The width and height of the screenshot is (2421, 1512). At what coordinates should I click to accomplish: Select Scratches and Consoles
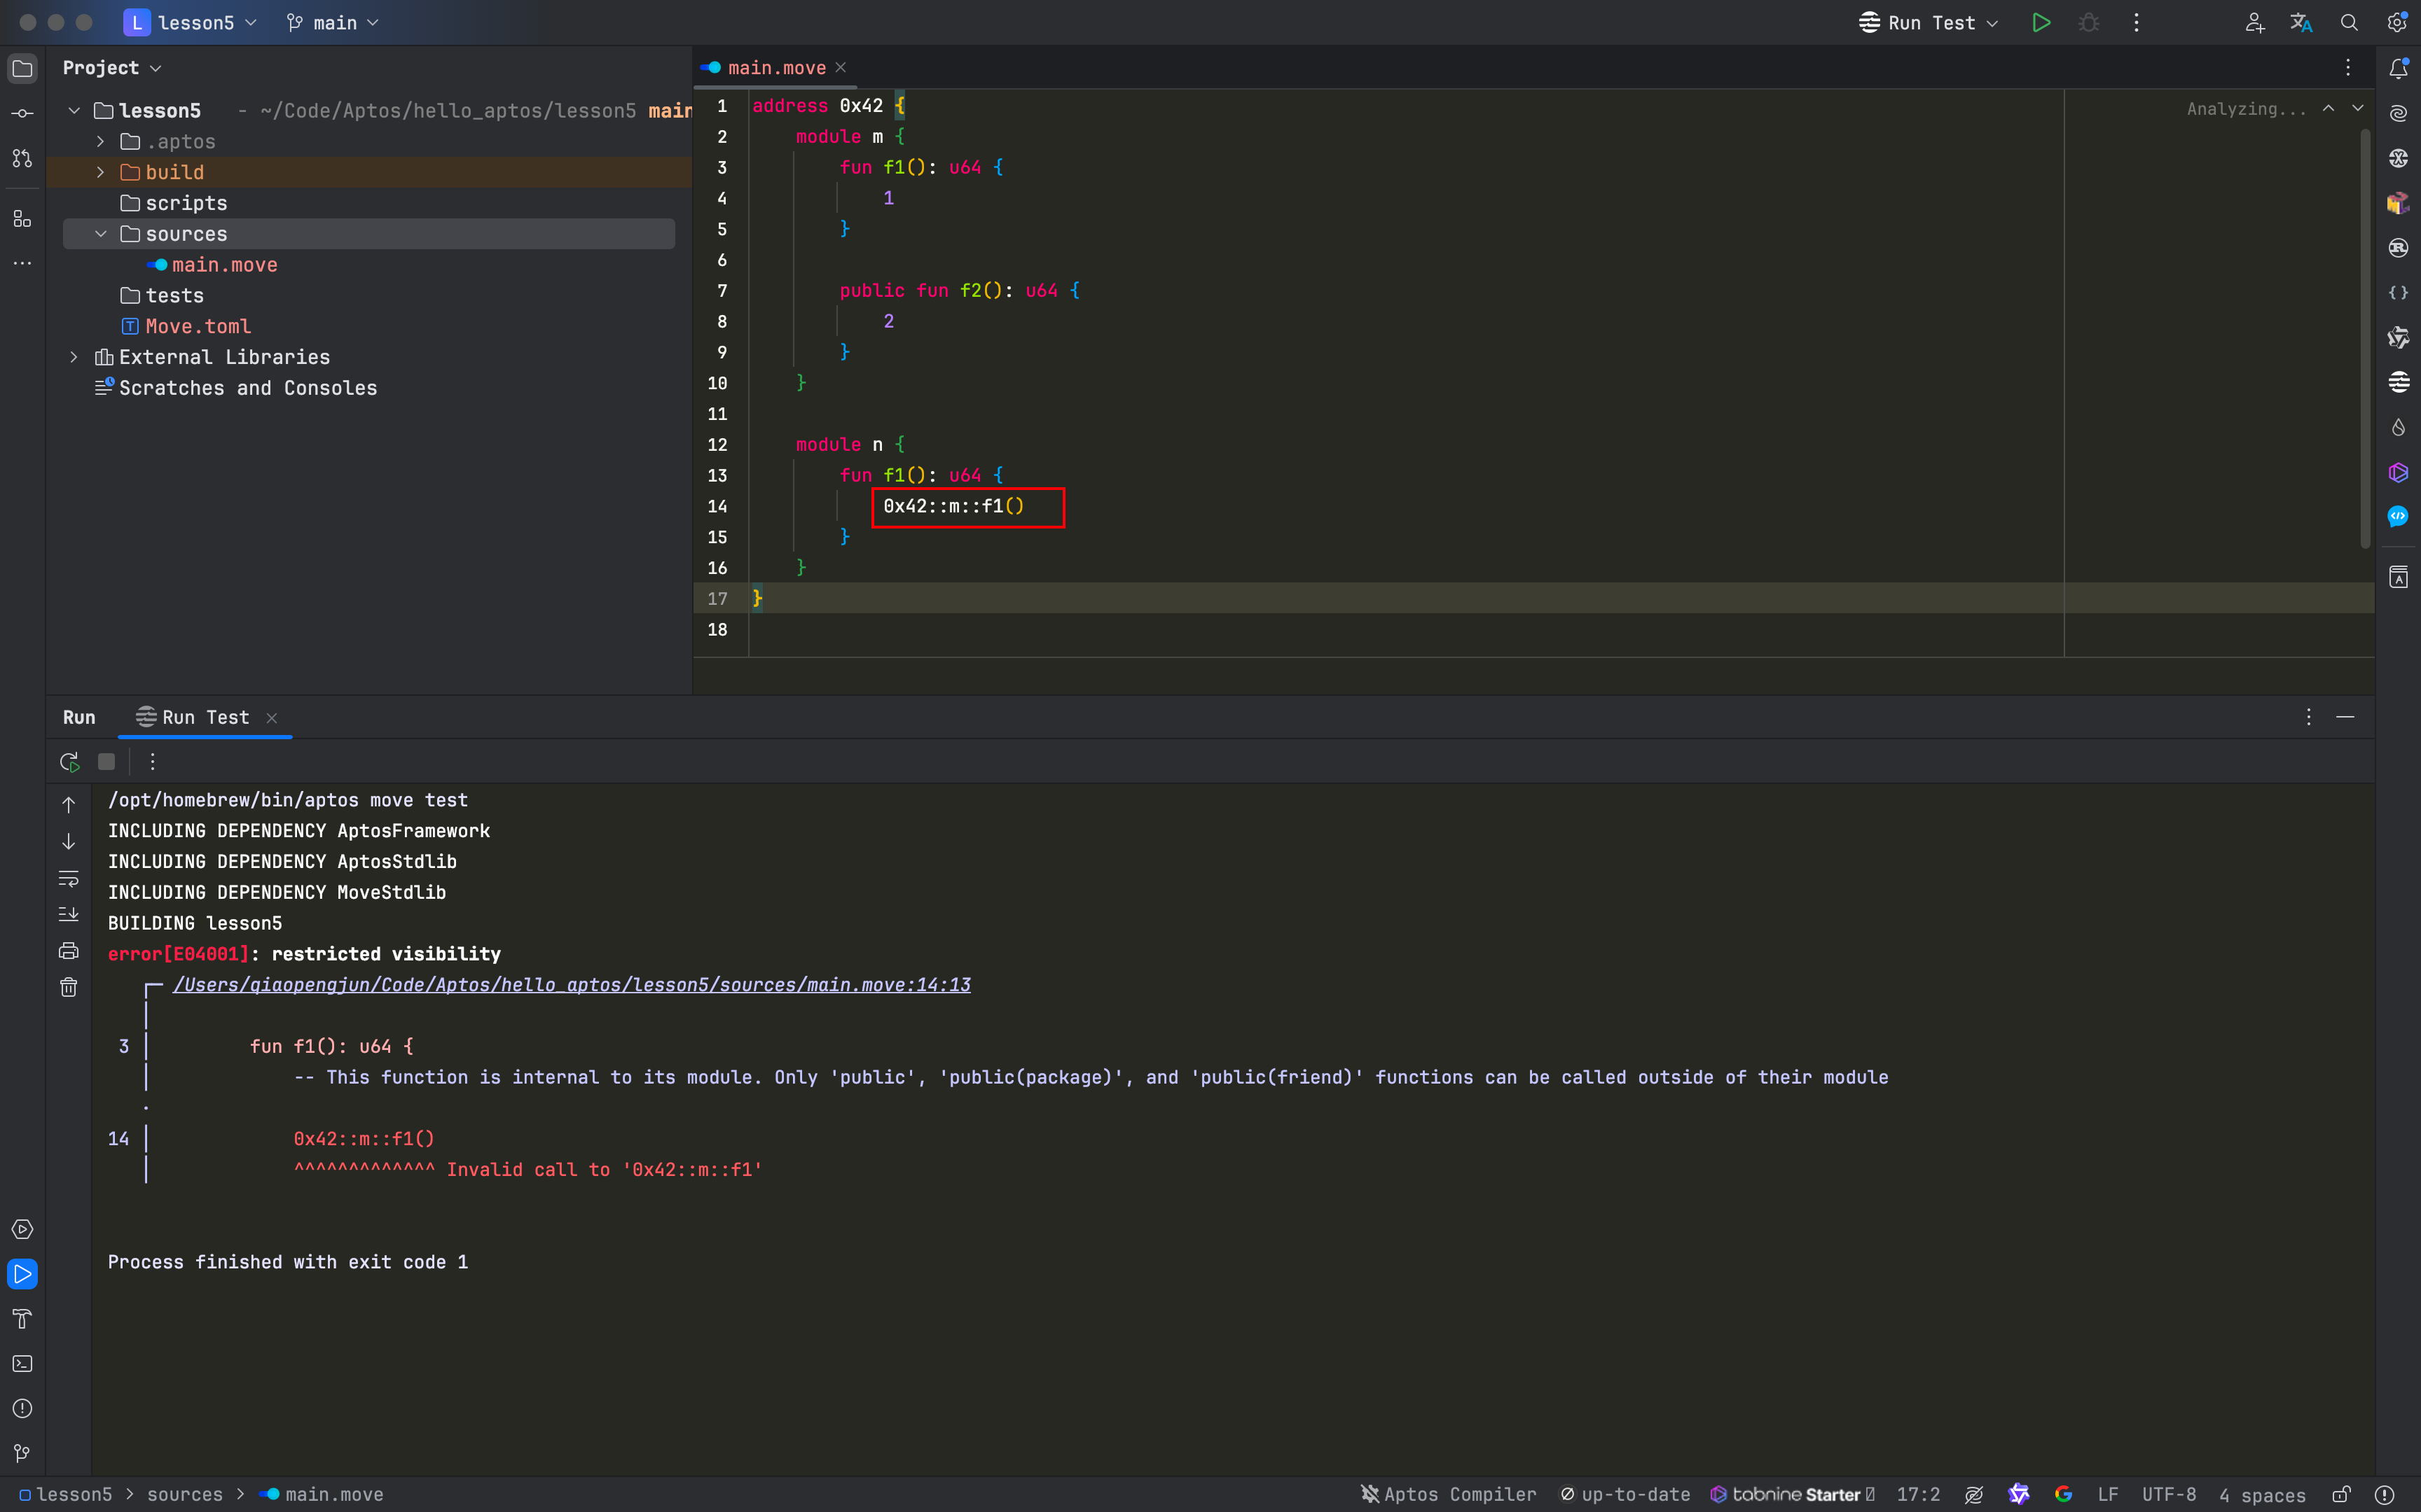(x=247, y=388)
